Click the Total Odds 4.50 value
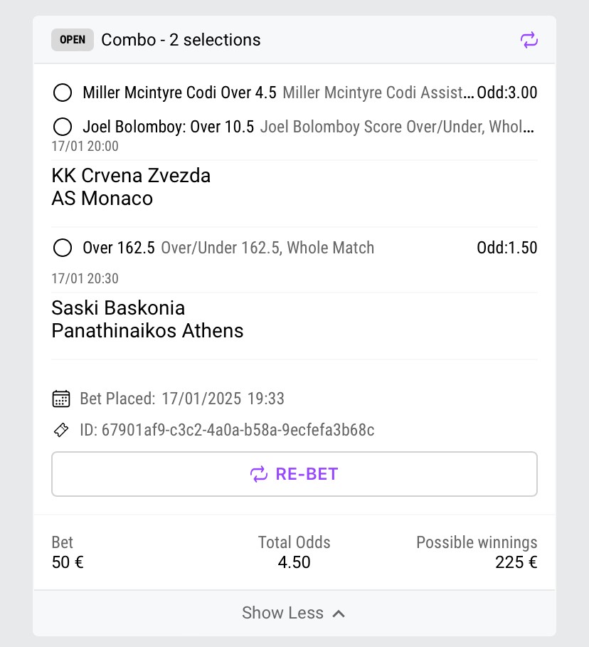The image size is (589, 647). pyautogui.click(x=294, y=563)
